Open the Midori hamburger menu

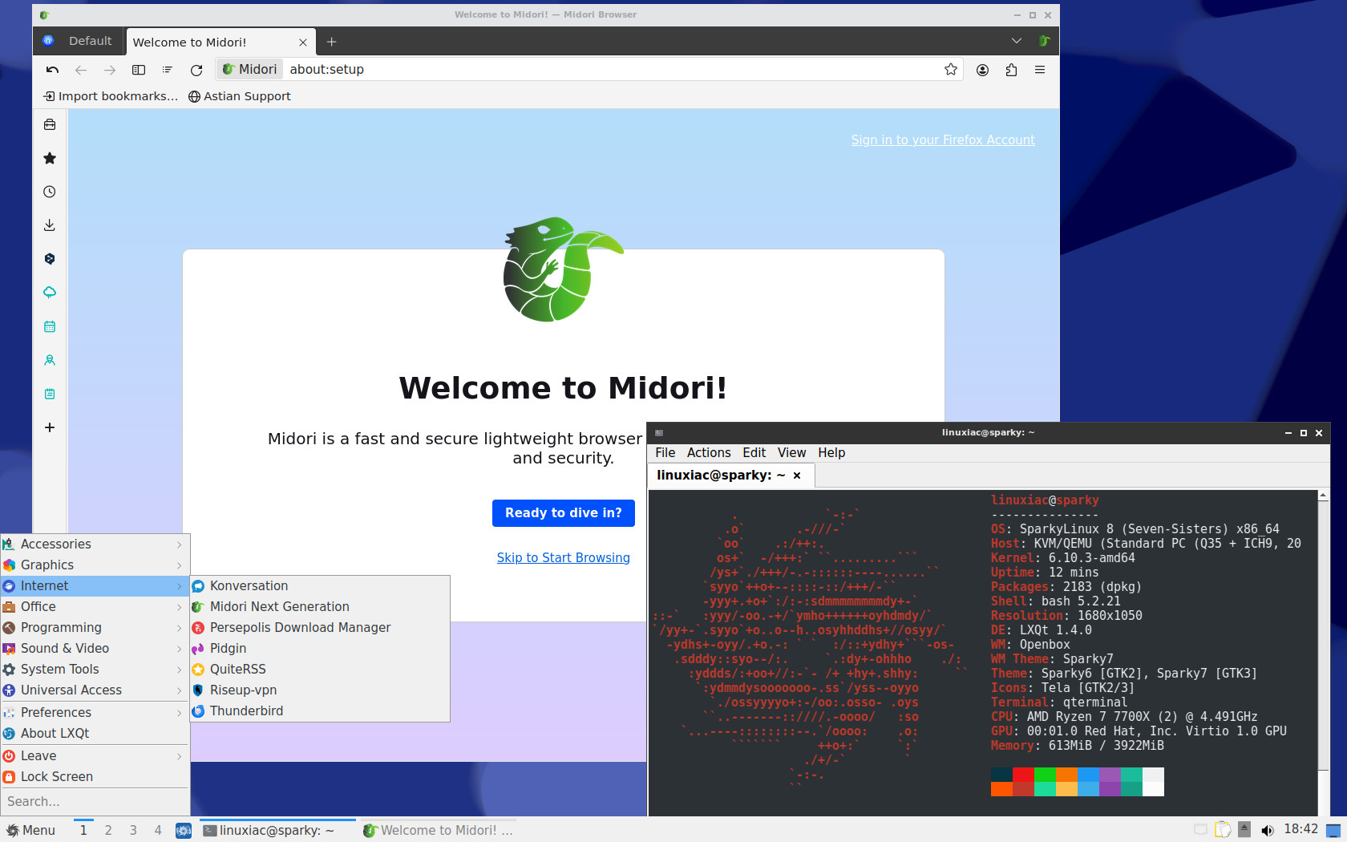click(1040, 70)
